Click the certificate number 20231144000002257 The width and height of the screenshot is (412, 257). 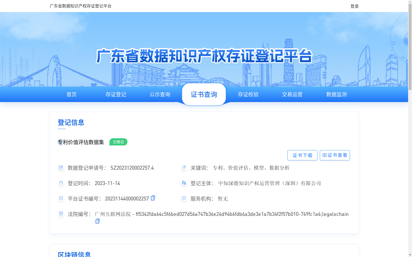tap(127, 199)
